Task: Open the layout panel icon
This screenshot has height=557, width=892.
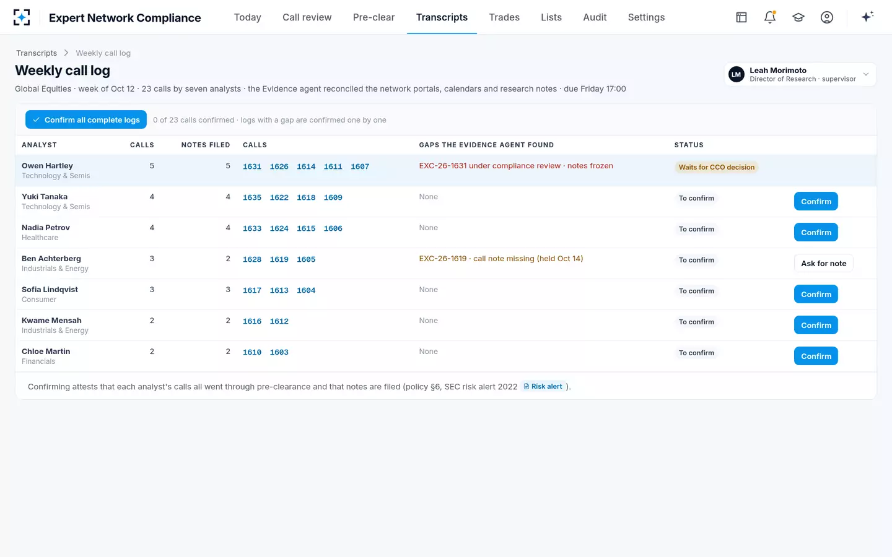Action: (x=741, y=17)
